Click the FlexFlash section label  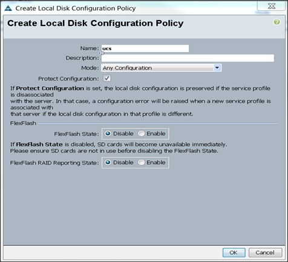click(23, 123)
